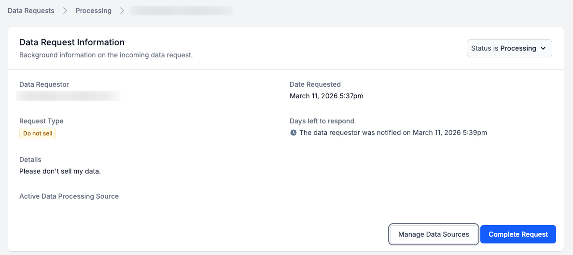Navigate to the Processing breadcrumb
The height and width of the screenshot is (255, 573).
94,11
